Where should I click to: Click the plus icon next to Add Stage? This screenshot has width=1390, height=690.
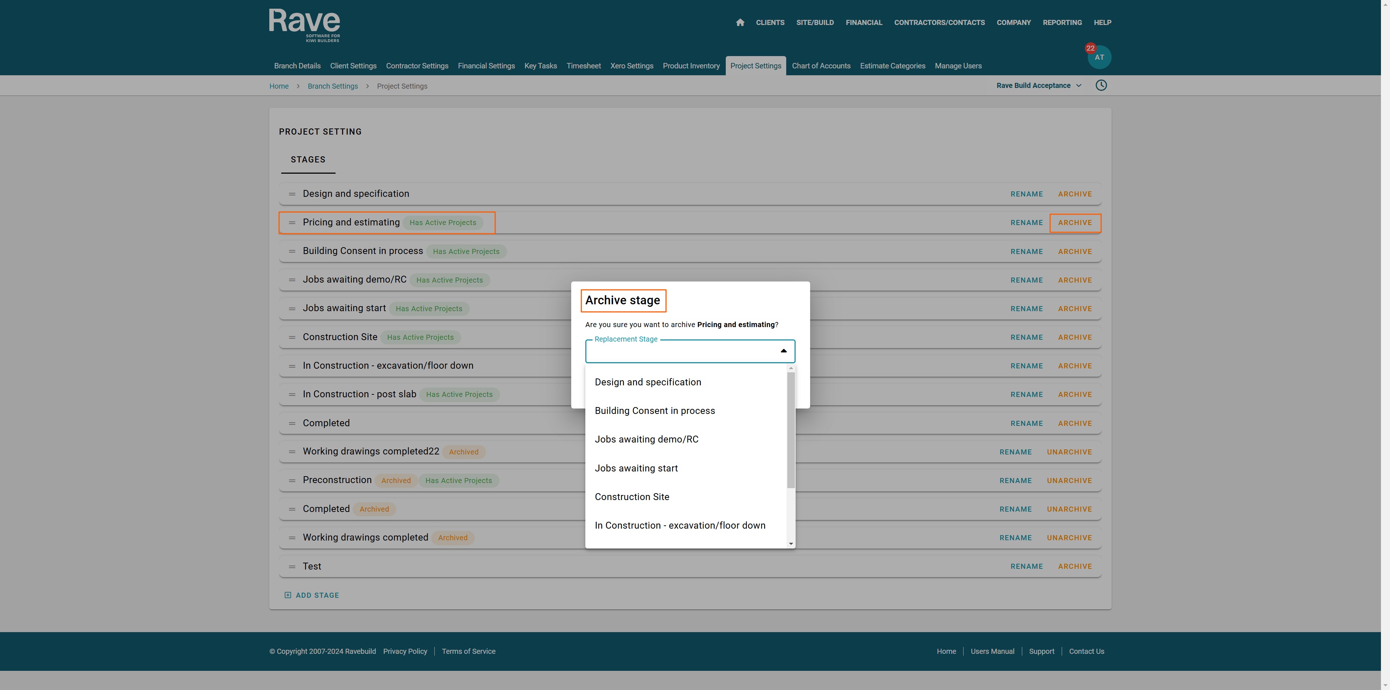click(x=288, y=595)
